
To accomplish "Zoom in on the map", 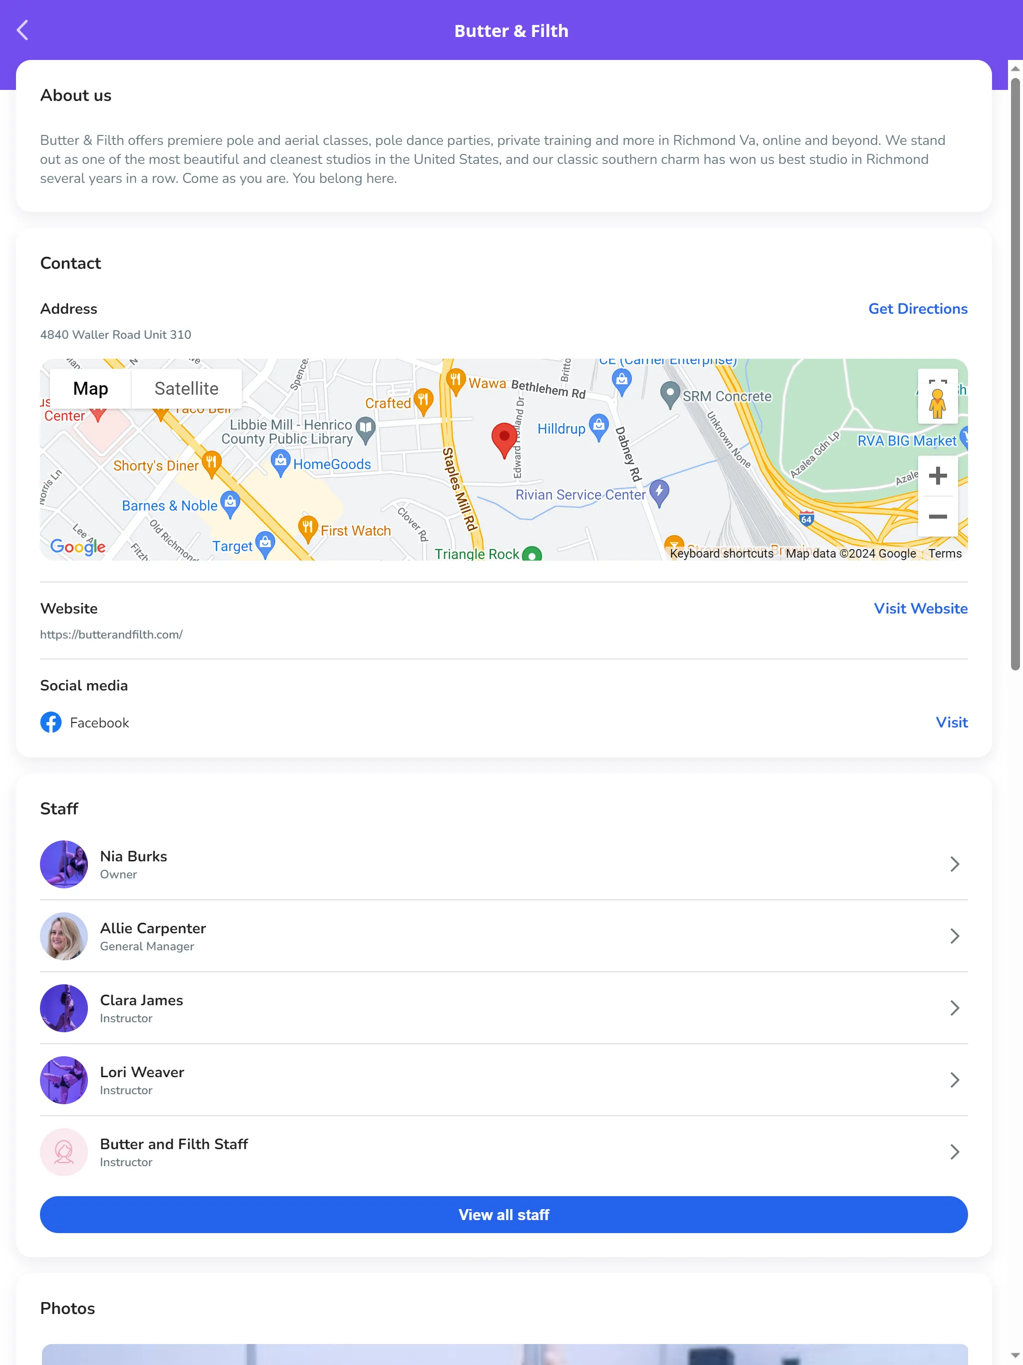I will coord(937,476).
